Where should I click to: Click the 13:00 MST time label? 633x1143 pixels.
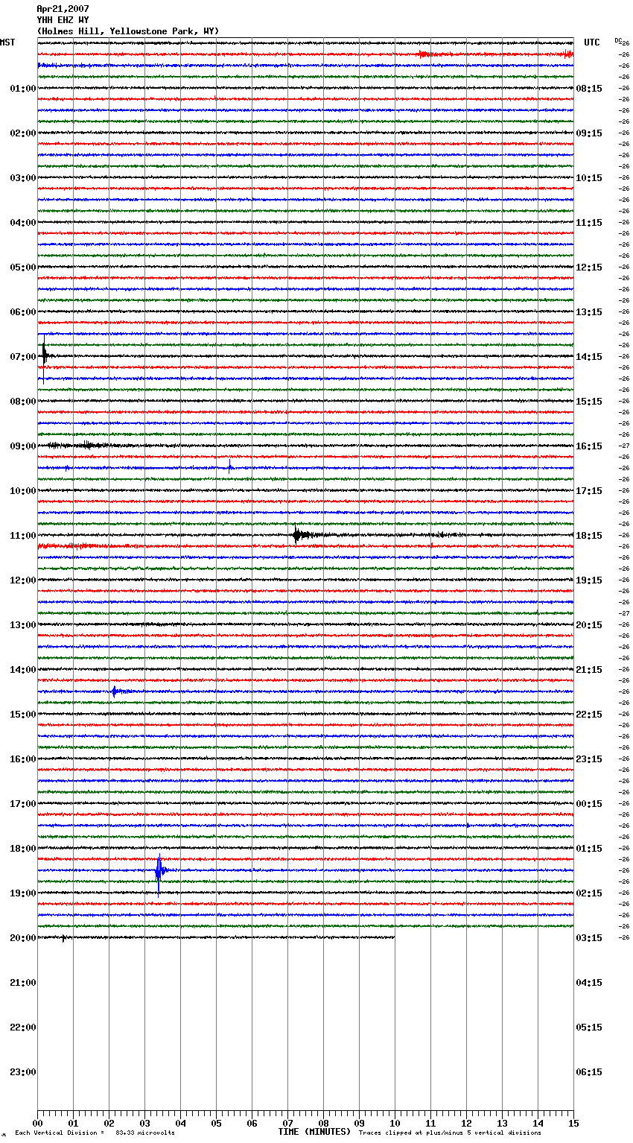pos(23,625)
